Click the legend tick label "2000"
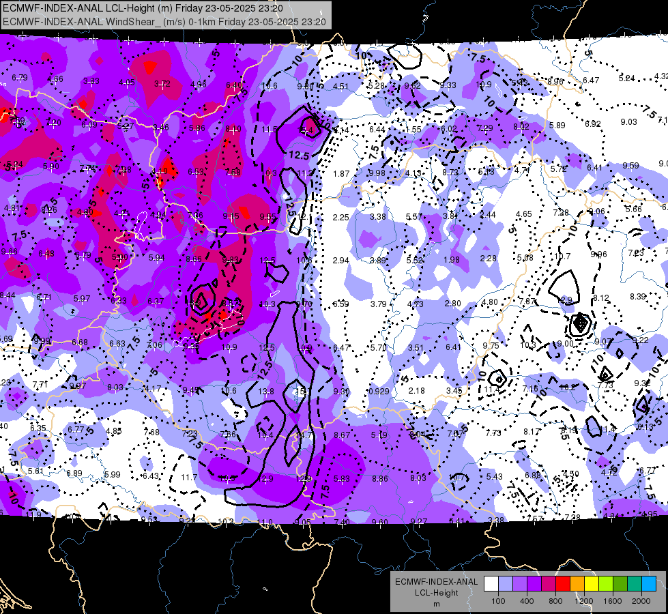Screen dimensions: 668x614 [x=641, y=601]
